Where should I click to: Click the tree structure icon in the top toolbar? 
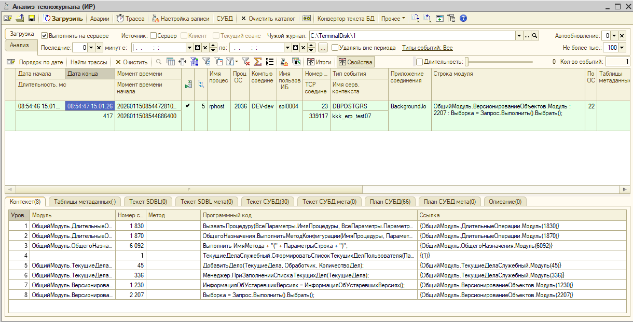click(x=450, y=18)
